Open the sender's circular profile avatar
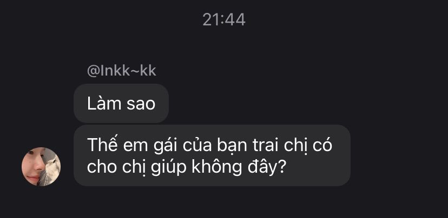448x218 pixels. (x=41, y=167)
